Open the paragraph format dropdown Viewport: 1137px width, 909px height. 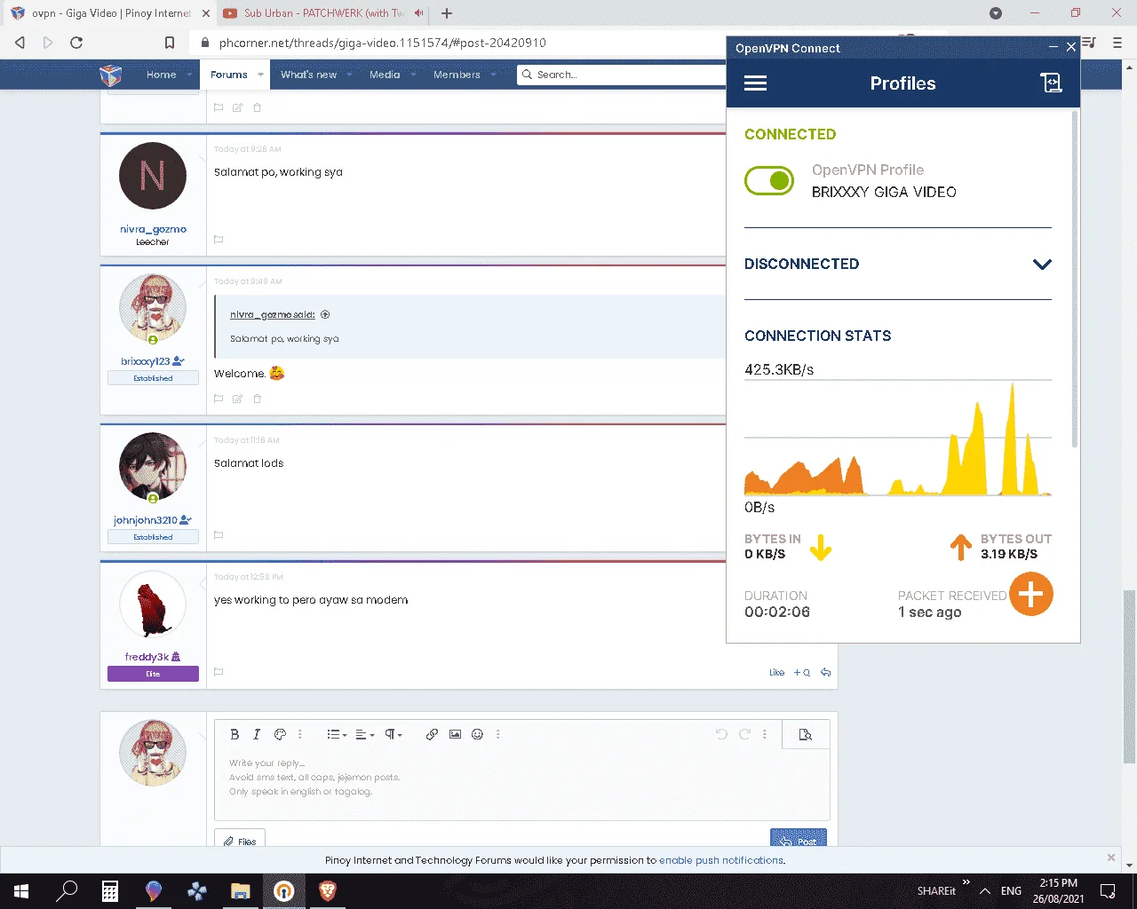coord(394,734)
